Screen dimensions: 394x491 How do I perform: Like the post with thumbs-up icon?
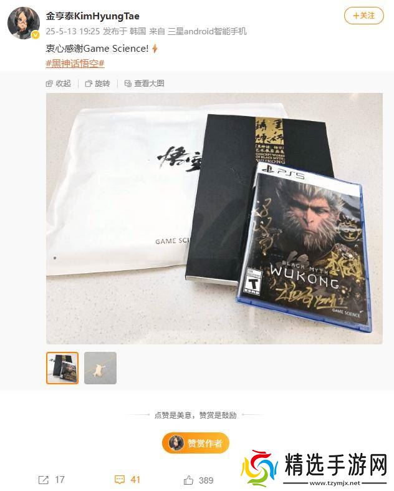[x=188, y=480]
